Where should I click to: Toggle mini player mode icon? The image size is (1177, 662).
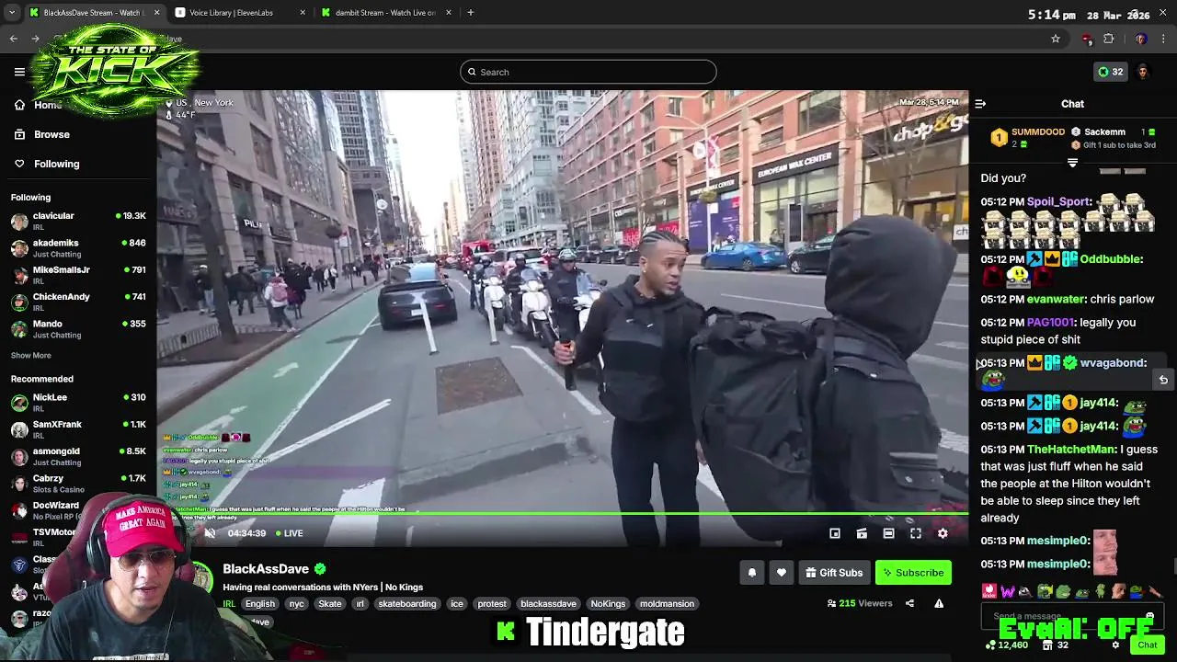(x=835, y=533)
